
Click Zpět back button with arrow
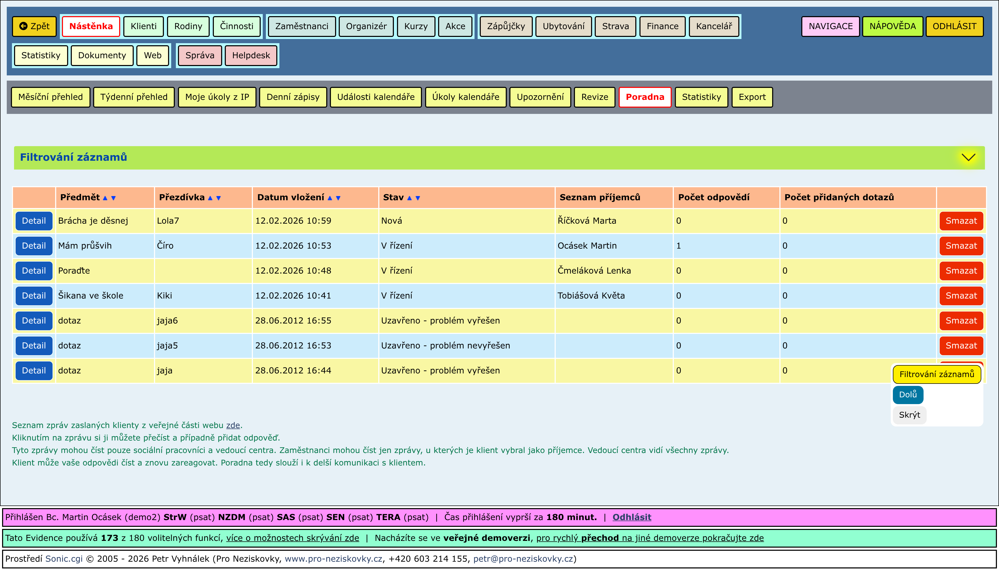pos(35,26)
